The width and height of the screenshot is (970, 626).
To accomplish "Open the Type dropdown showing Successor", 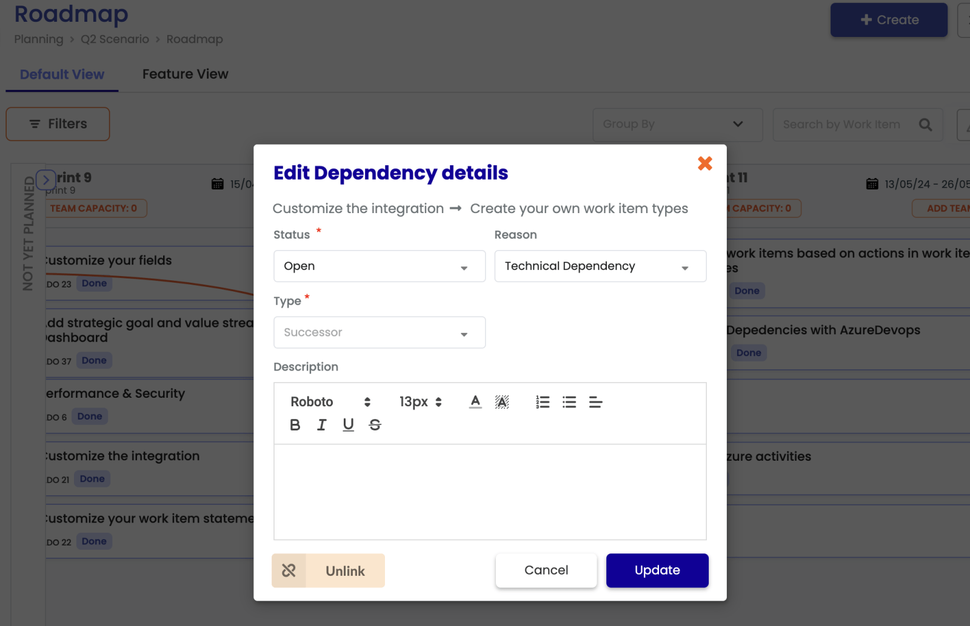I will (x=380, y=332).
